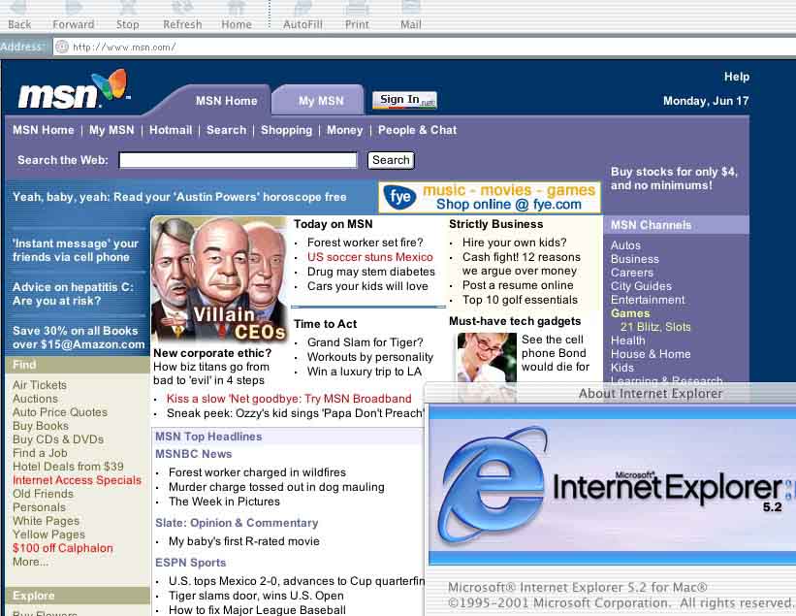Open Search in the navigation bar
The image size is (796, 616).
click(x=227, y=130)
